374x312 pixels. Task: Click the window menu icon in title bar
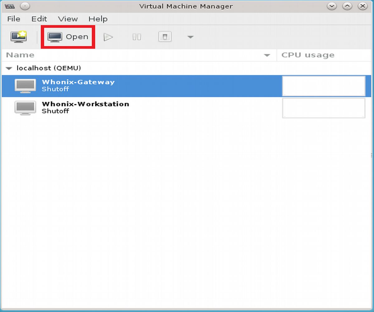tap(10, 6)
